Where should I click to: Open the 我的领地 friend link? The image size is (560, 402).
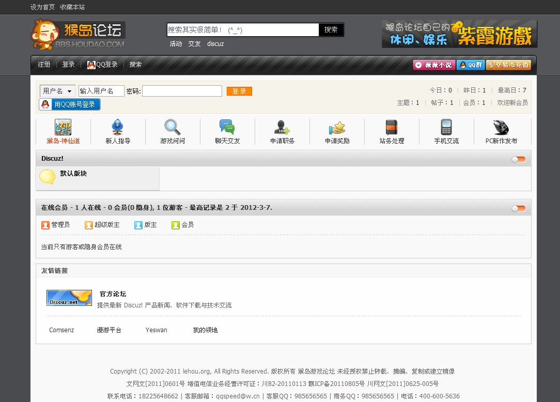coord(205,330)
